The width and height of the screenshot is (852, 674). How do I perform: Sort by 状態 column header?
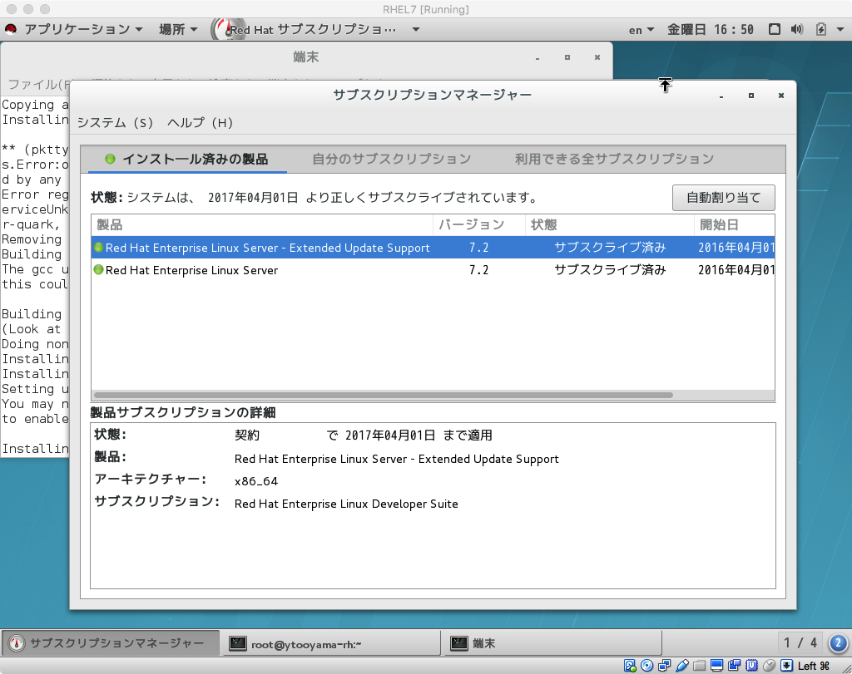coord(610,224)
